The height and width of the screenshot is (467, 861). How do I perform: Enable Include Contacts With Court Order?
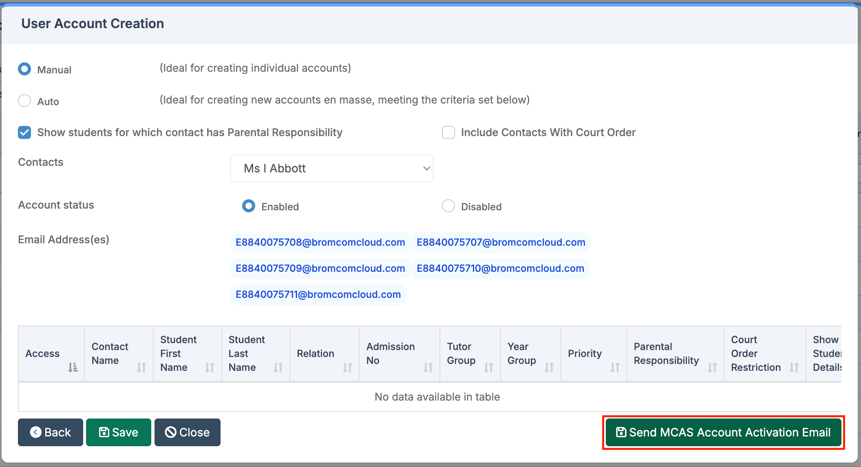(448, 132)
